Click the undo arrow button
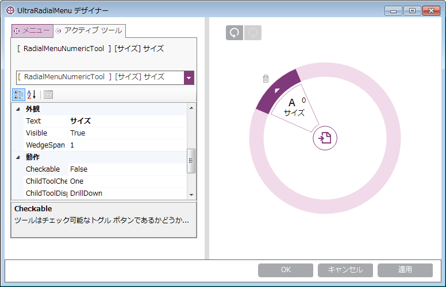This screenshot has height=287, width=446. [234, 33]
